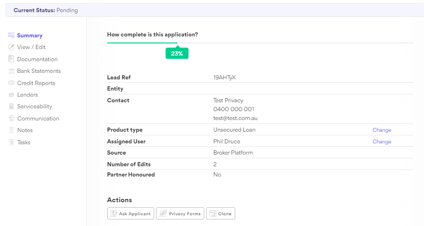Click the Documentation clipboard icon
Image resolution: width=424 pixels, height=226 pixels.
pos(11,59)
